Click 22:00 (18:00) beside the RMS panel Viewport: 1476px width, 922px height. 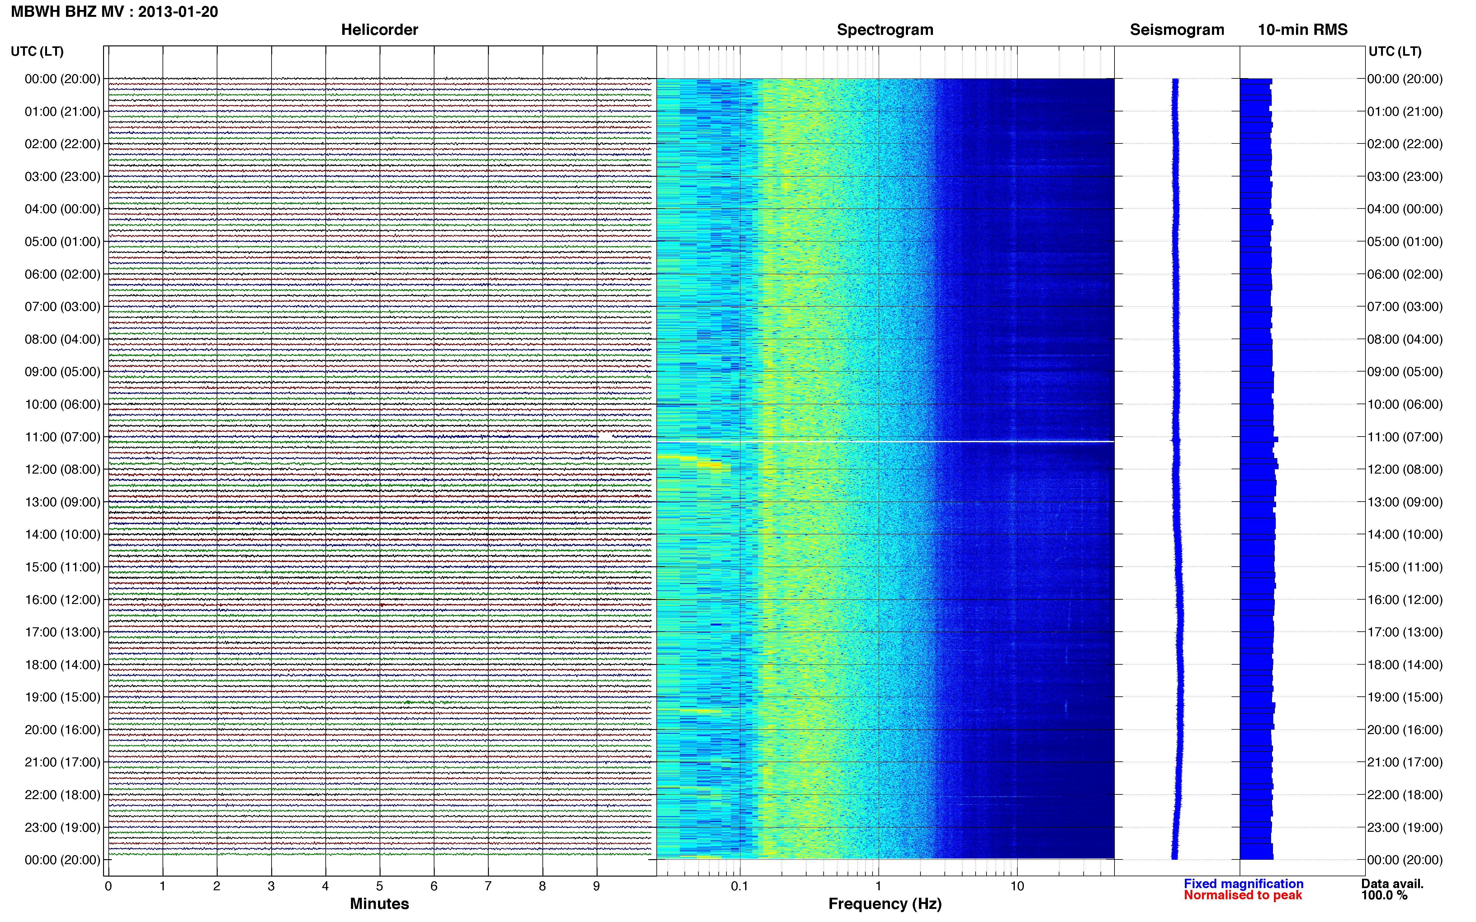point(1405,795)
